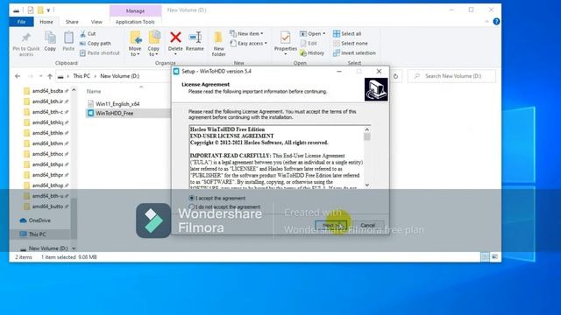Open the Application Tools tab

point(135,22)
